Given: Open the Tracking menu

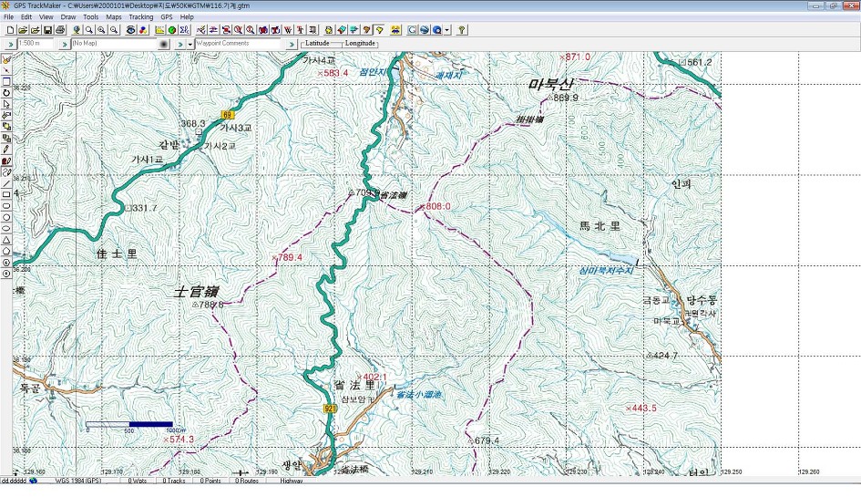Looking at the screenshot, I should coord(141,17).
